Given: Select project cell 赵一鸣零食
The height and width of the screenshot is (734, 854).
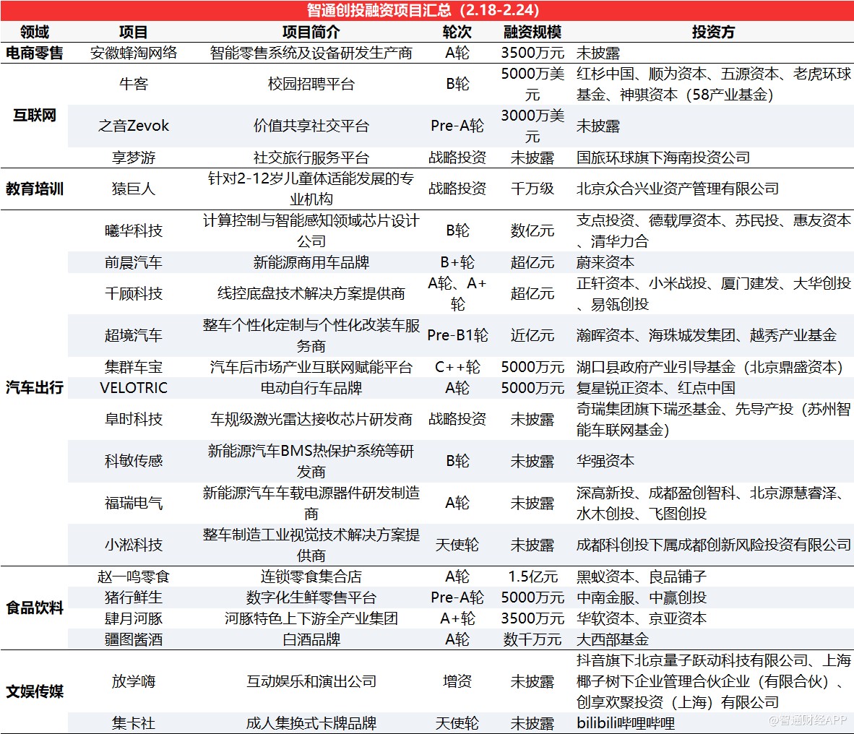Looking at the screenshot, I should 134,577.
